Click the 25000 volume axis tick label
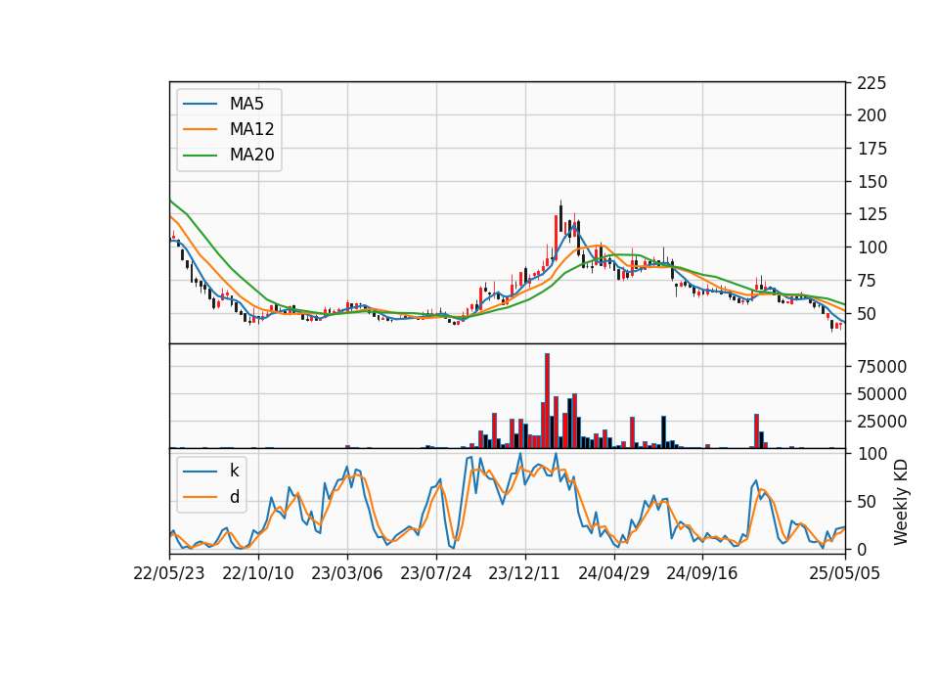 coord(881,422)
